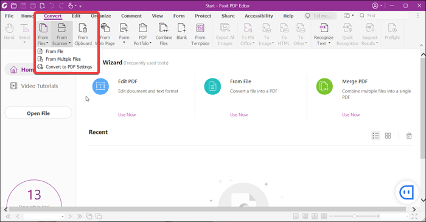
Task: Open the File menu
Action: [x=9, y=16]
